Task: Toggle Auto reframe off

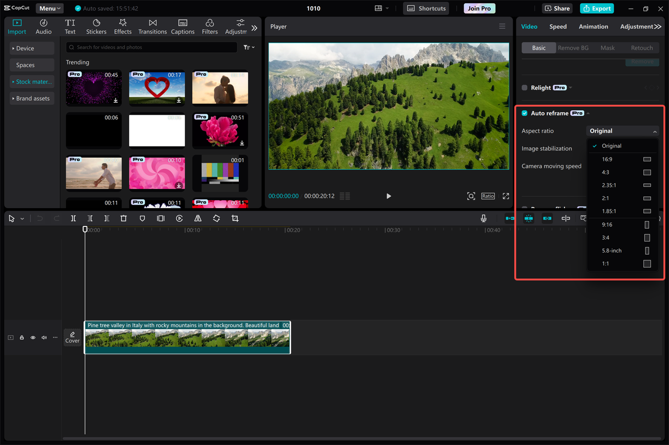Action: (x=524, y=113)
